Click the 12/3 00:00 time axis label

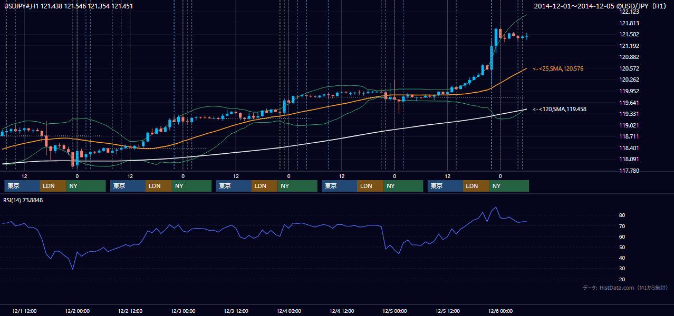point(183,311)
